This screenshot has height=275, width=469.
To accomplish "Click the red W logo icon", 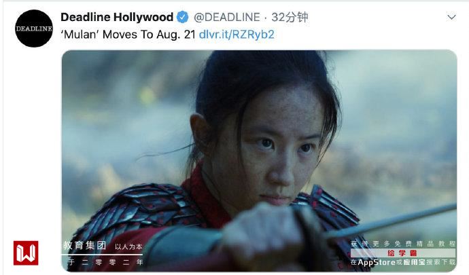I will (26, 253).
